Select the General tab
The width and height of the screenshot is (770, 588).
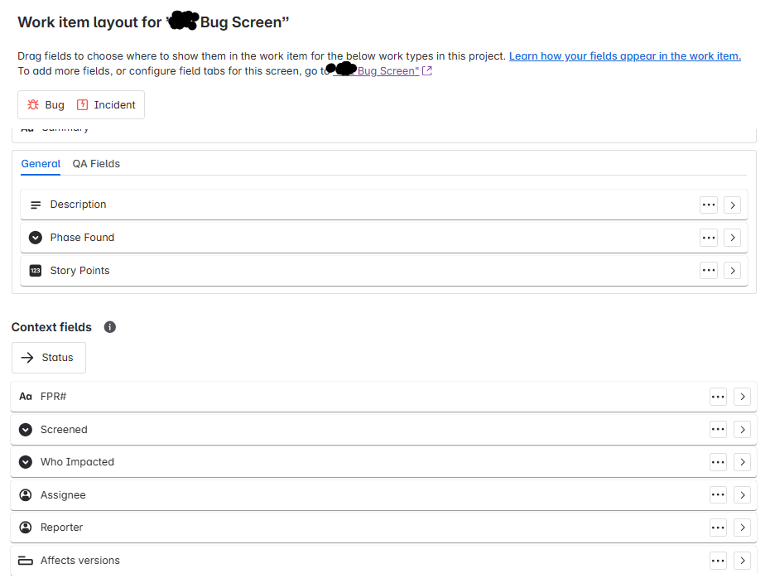41,164
